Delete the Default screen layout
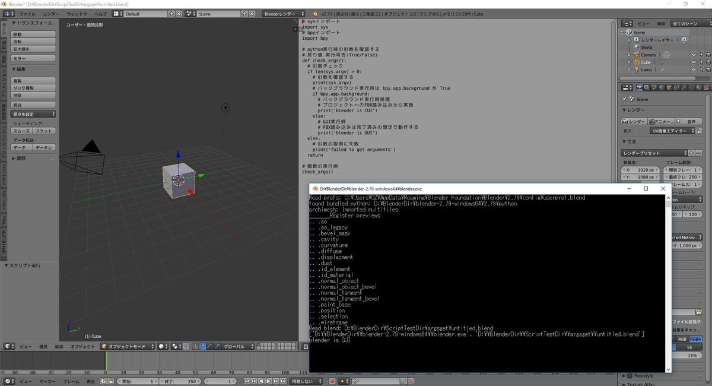The width and height of the screenshot is (712, 386). (179, 14)
